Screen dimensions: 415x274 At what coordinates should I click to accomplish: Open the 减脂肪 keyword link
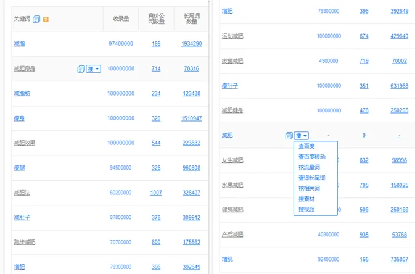click(22, 93)
